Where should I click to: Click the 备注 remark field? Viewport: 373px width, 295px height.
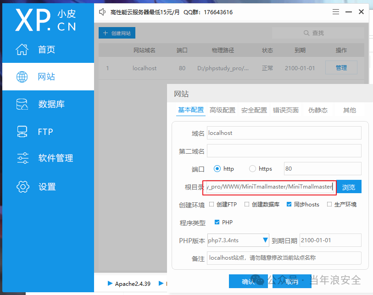(x=284, y=258)
